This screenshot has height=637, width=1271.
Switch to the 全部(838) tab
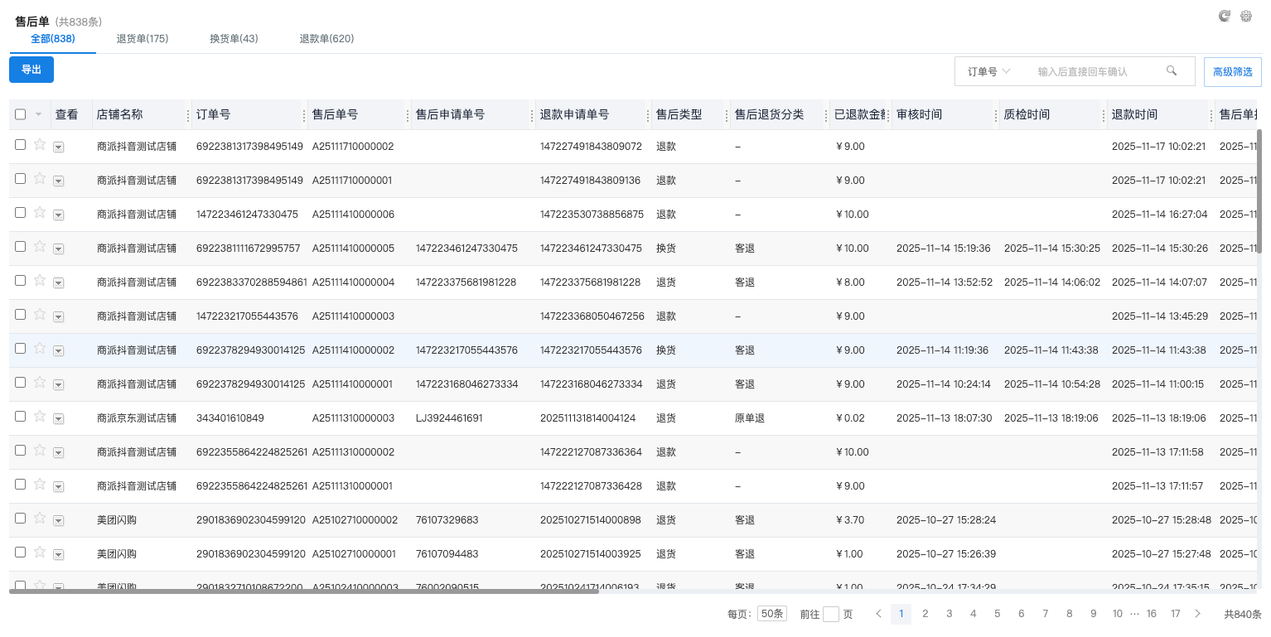[53, 39]
